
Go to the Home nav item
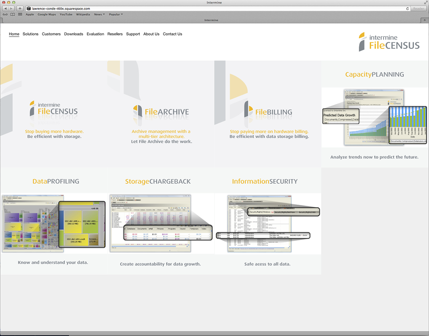click(x=14, y=34)
